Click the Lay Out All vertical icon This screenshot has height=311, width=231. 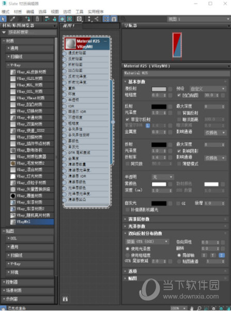tap(89, 19)
